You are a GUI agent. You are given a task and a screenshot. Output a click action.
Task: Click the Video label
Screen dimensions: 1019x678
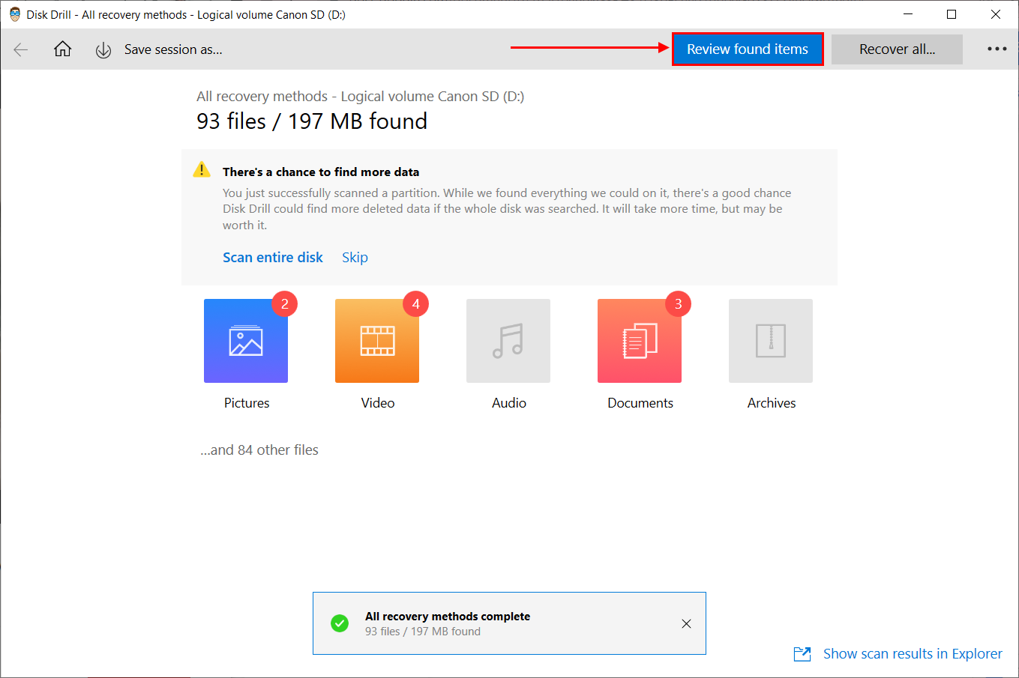pyautogui.click(x=378, y=403)
